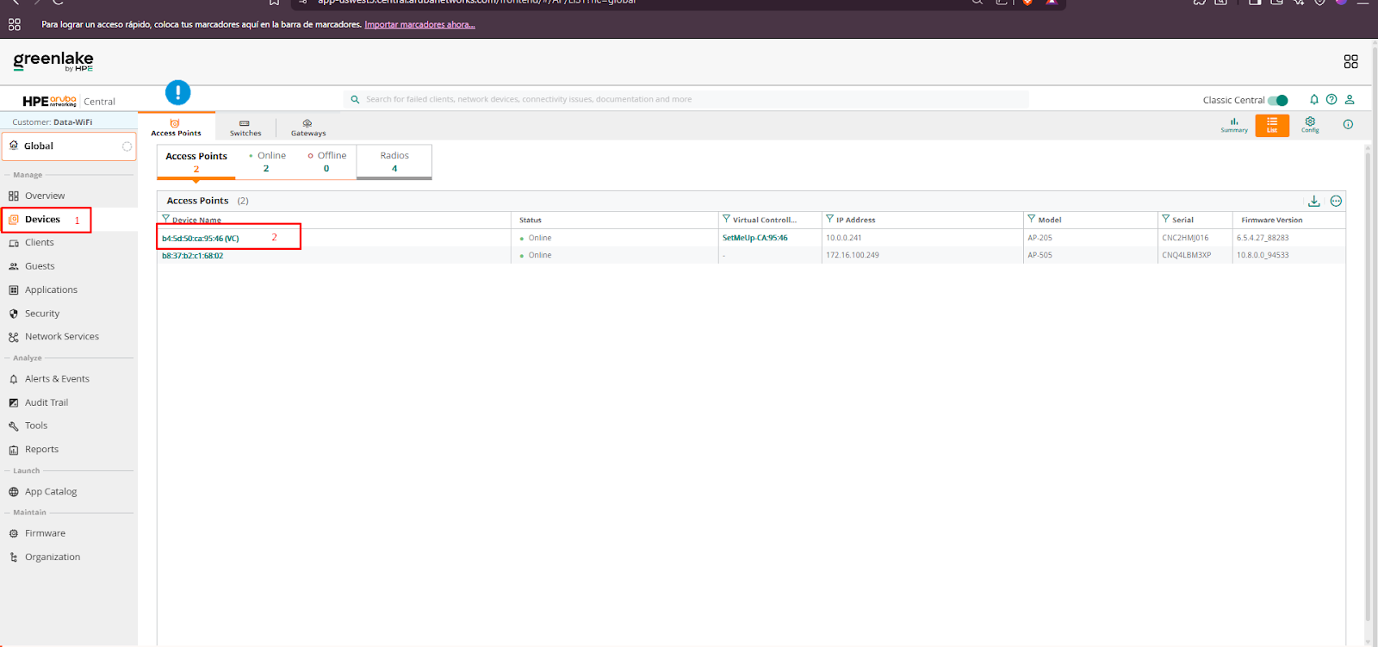Open Overview in the sidebar
This screenshot has width=1378, height=647.
(x=45, y=196)
